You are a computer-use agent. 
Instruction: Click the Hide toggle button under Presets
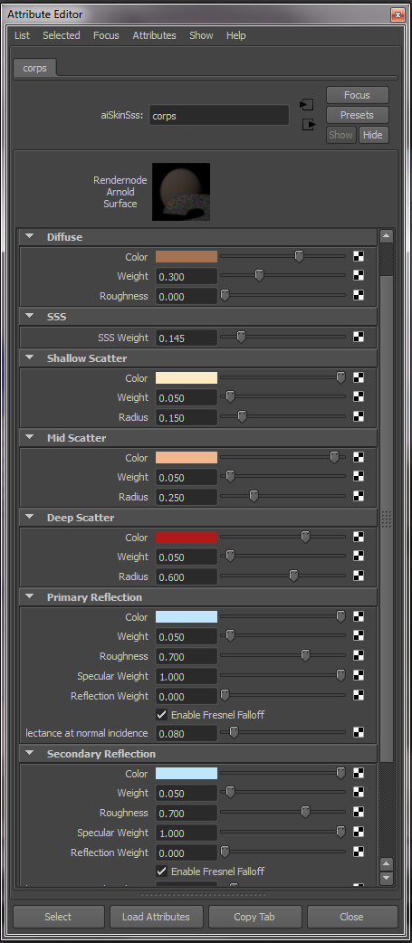click(x=373, y=135)
